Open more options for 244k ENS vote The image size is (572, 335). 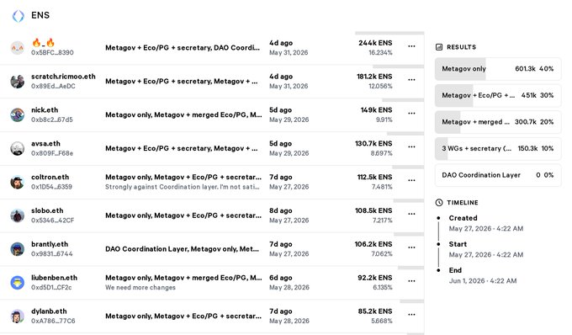point(411,46)
